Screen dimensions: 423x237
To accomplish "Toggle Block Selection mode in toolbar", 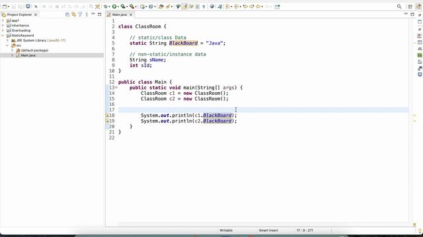I will pos(198,7).
